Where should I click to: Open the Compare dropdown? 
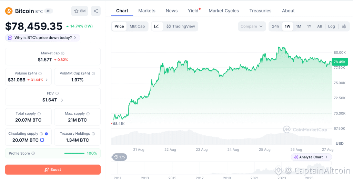point(252,26)
